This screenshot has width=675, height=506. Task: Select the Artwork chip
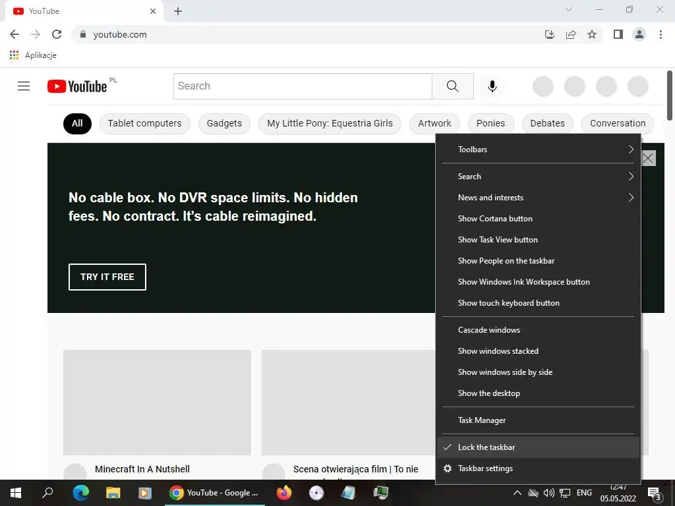click(434, 123)
